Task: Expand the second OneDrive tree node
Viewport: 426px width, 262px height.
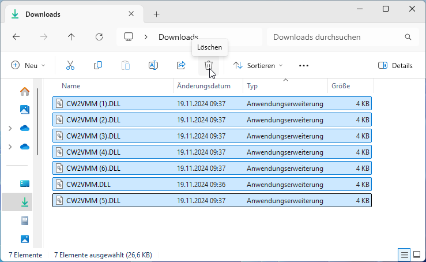Action: click(x=10, y=147)
